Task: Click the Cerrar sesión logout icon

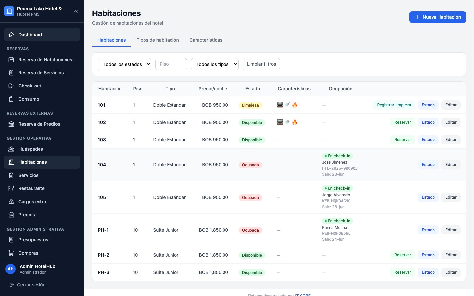Action: click(x=12, y=285)
